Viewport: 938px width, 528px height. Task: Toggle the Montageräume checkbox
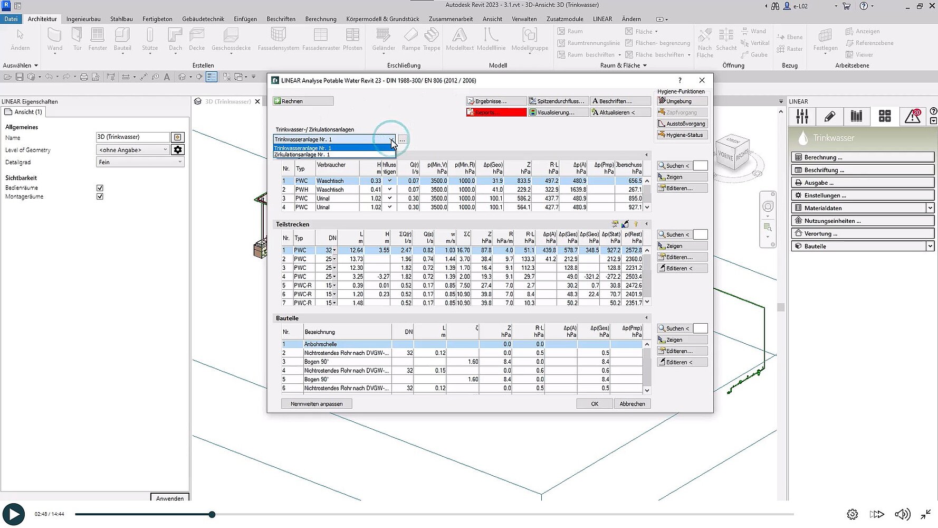[x=100, y=196]
